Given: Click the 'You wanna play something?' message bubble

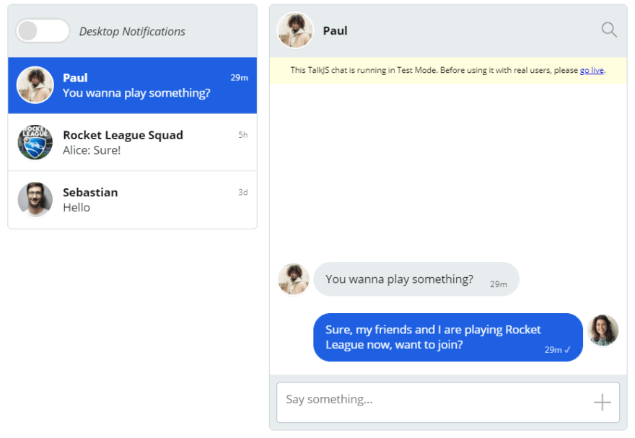Looking at the screenshot, I should click(x=416, y=279).
